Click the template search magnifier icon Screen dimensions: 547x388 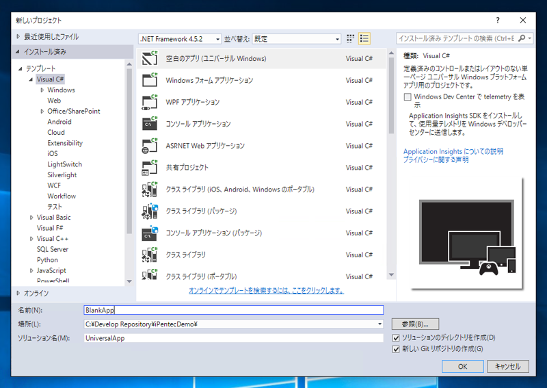point(522,38)
